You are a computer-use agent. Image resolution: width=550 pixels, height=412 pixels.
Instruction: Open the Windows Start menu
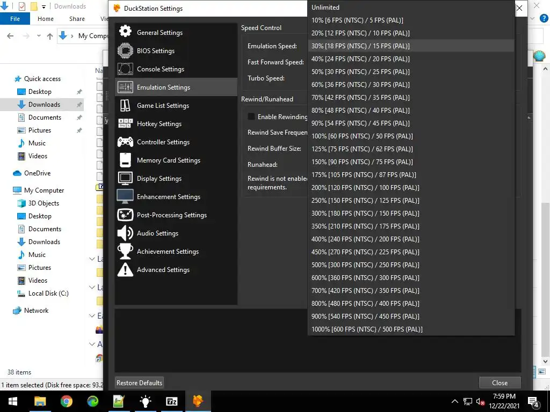tap(13, 401)
